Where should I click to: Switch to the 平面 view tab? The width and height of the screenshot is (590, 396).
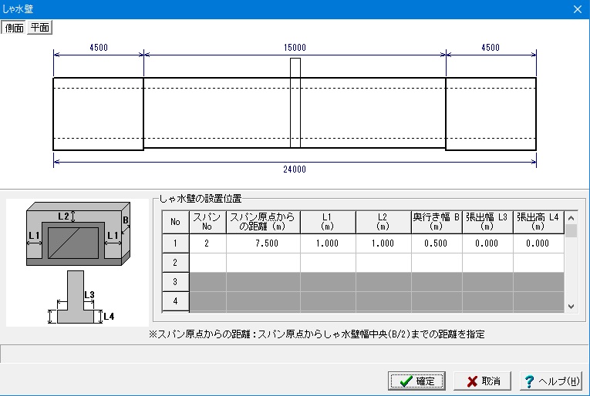39,28
